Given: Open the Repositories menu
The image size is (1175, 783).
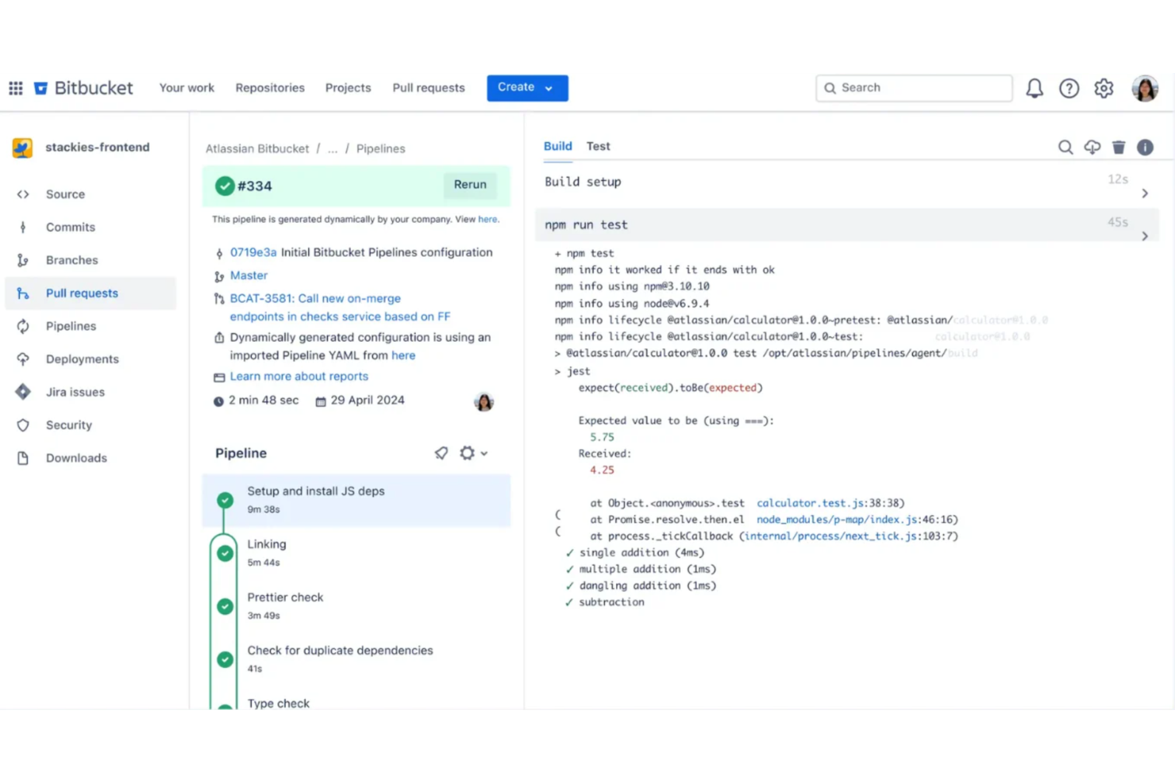Looking at the screenshot, I should [x=270, y=87].
